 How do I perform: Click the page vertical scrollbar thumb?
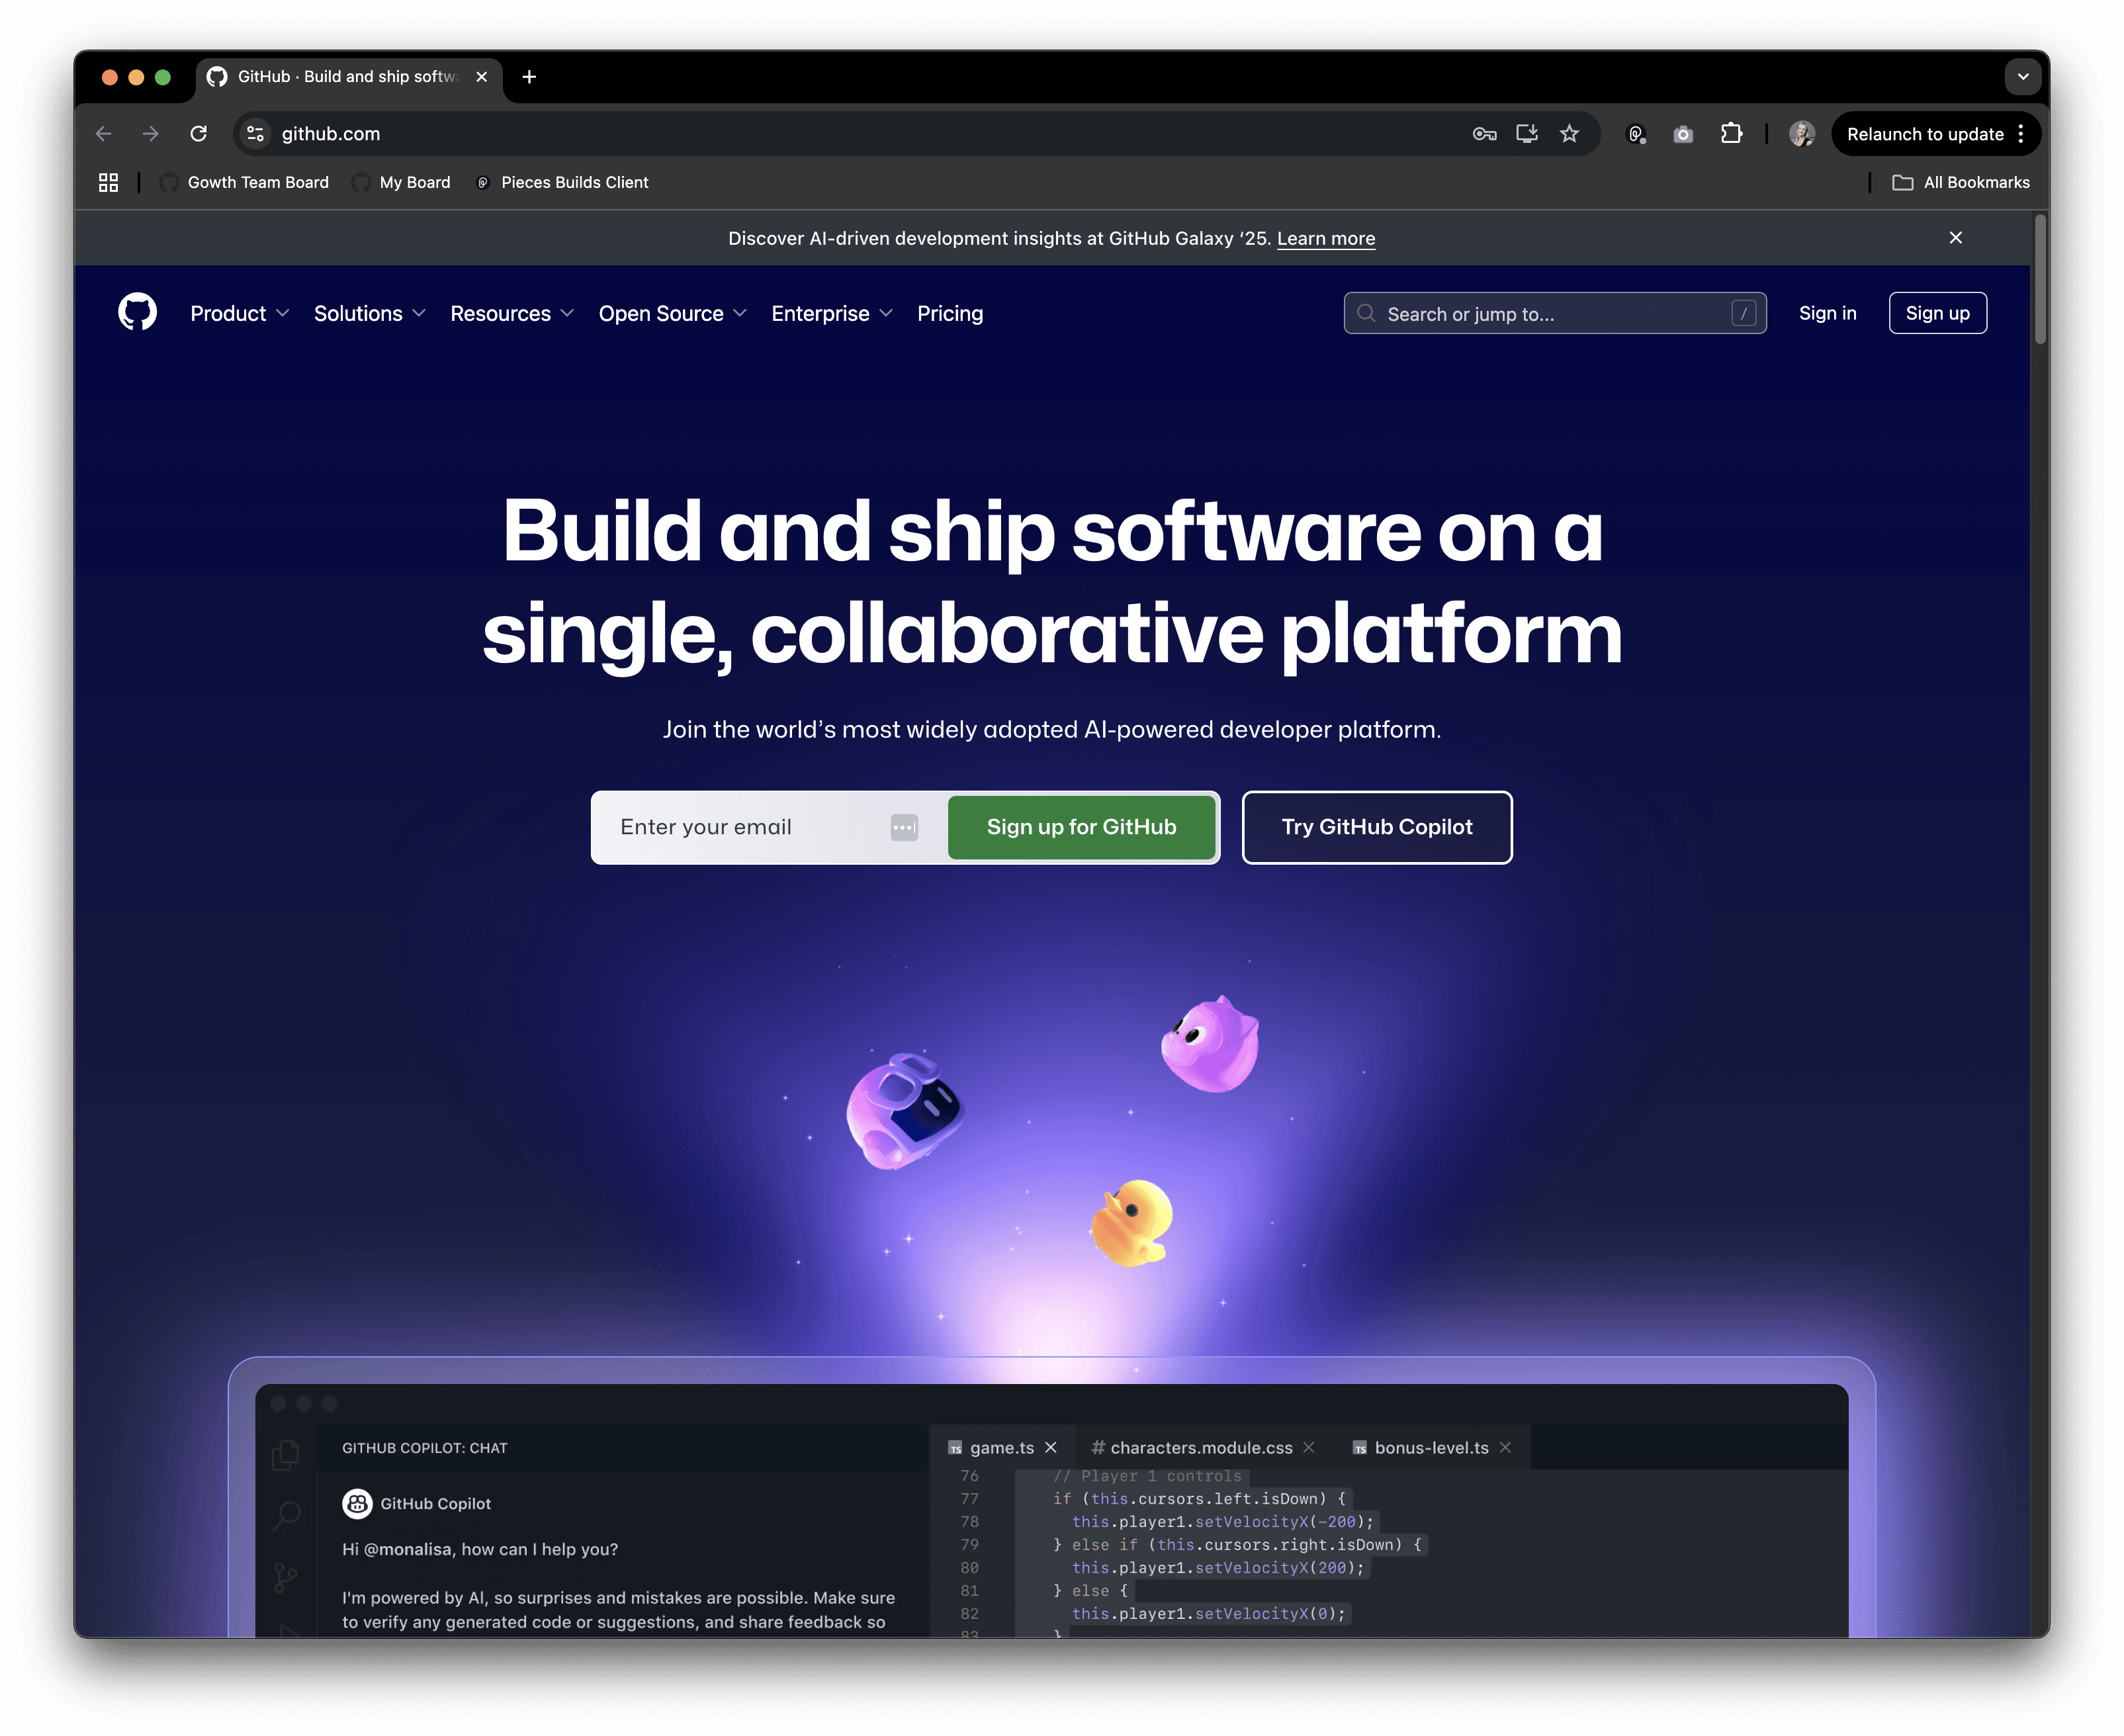point(2039,281)
